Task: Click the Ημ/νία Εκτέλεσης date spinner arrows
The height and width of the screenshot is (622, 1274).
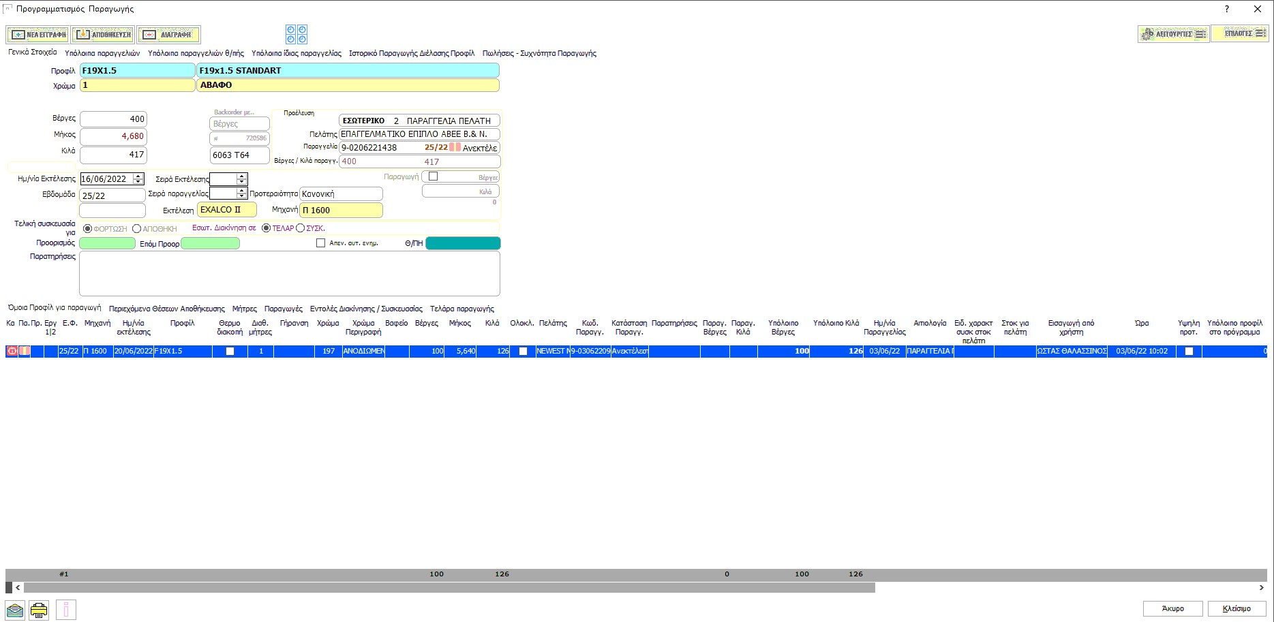Action: tap(138, 178)
